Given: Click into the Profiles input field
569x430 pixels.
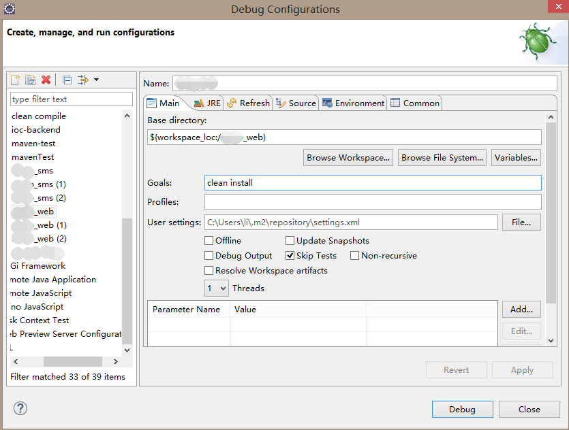Looking at the screenshot, I should click(373, 202).
